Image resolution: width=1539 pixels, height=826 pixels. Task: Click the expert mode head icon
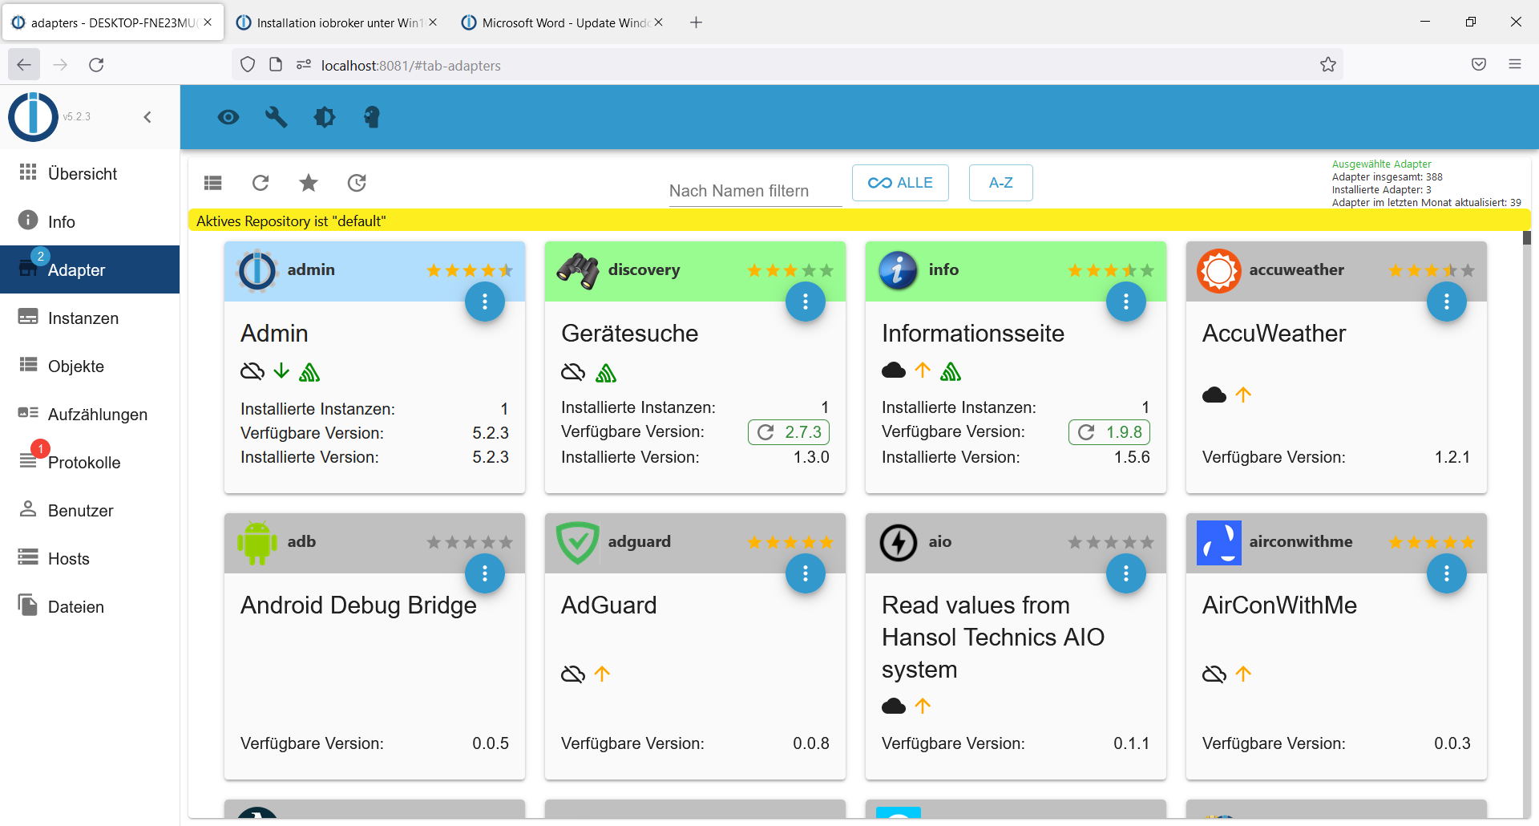pyautogui.click(x=371, y=118)
